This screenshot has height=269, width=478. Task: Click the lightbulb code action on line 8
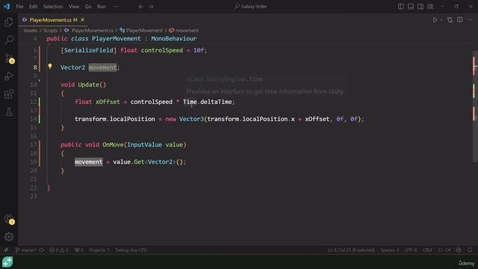click(x=50, y=66)
